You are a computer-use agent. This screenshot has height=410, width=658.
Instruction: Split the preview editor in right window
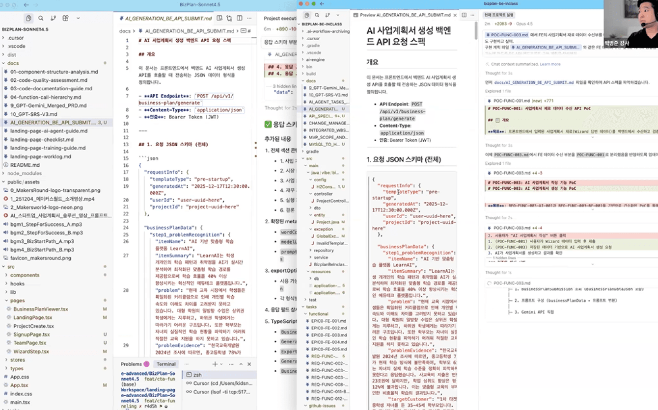(464, 15)
